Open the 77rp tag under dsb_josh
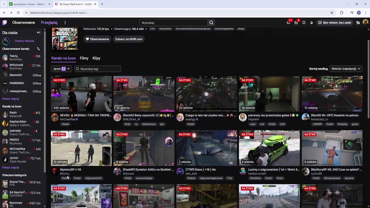 tap(230, 178)
